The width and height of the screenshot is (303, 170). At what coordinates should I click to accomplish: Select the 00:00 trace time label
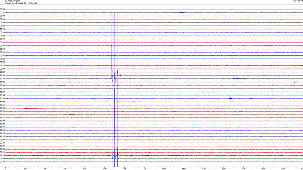coord(2,9)
